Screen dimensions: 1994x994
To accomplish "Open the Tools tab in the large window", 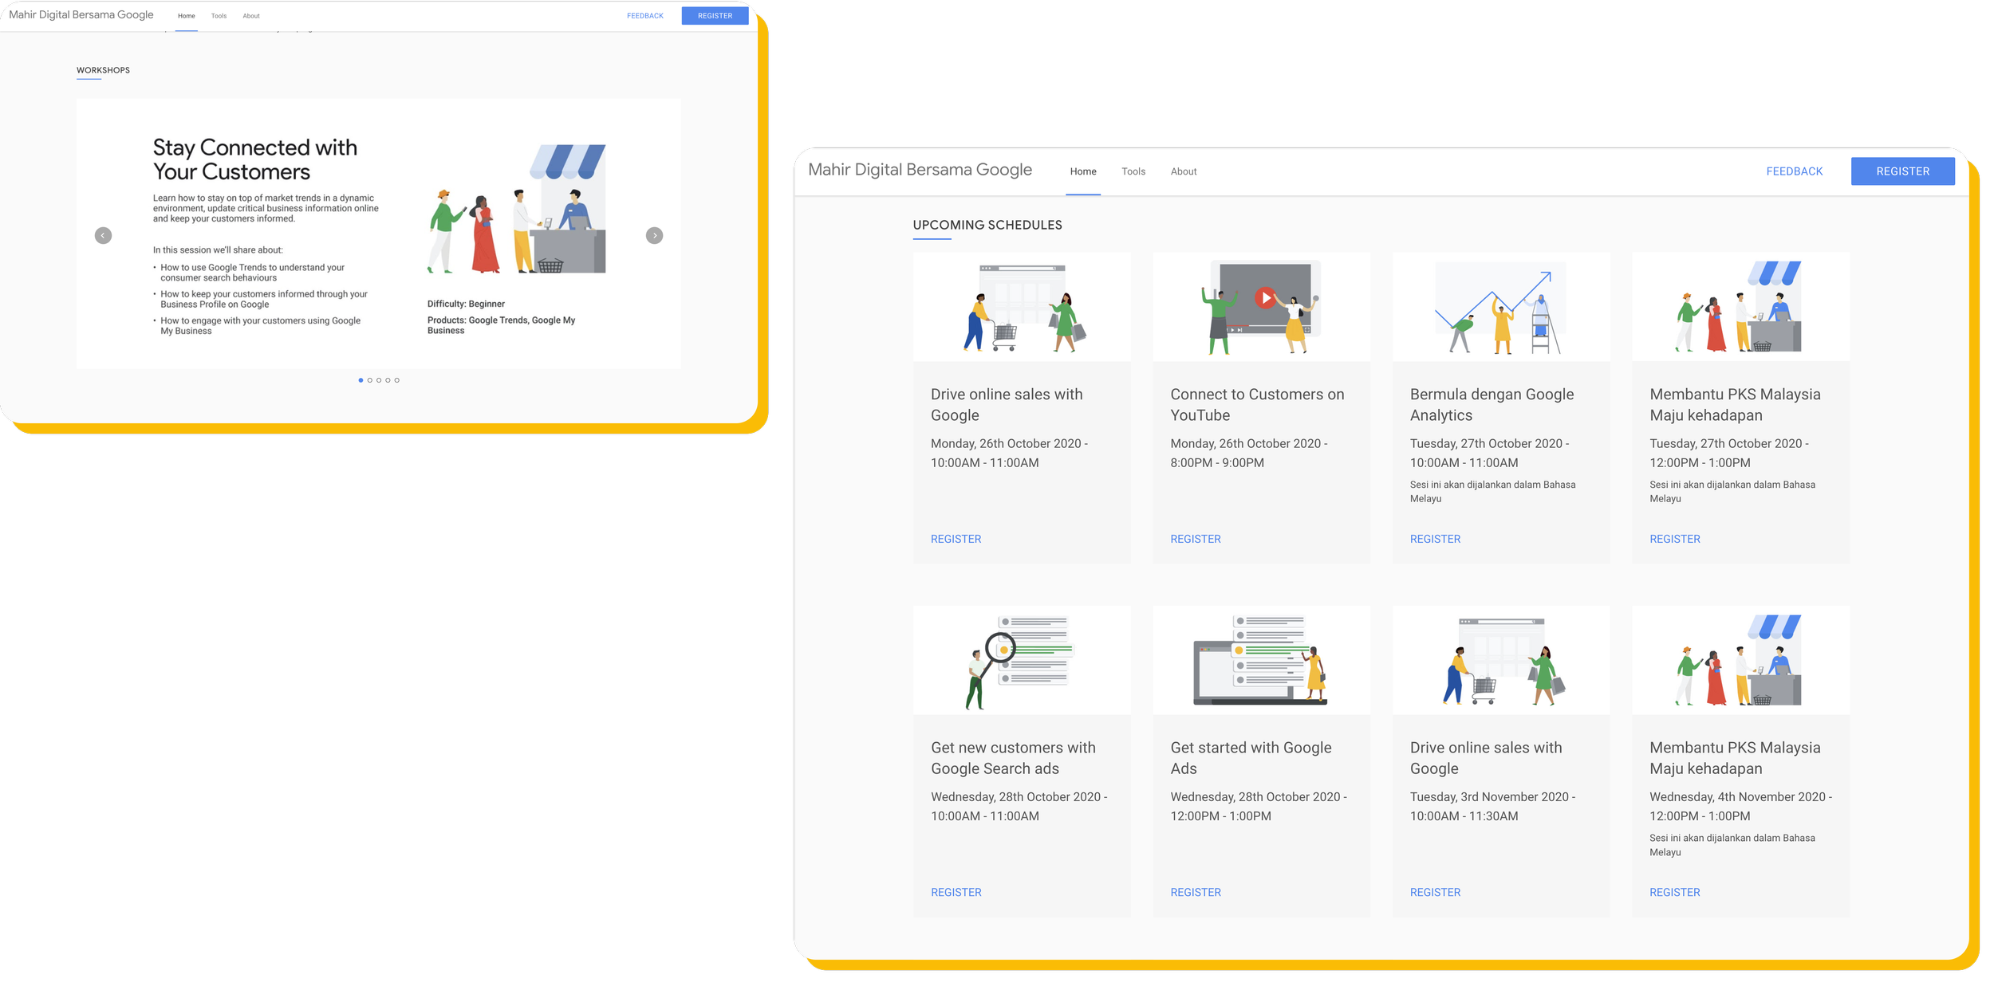I will click(x=1133, y=171).
